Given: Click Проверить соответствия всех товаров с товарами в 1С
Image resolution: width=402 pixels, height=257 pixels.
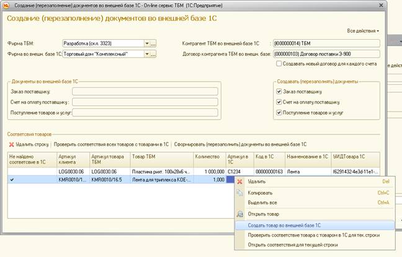Looking at the screenshot, I should click(111, 144).
